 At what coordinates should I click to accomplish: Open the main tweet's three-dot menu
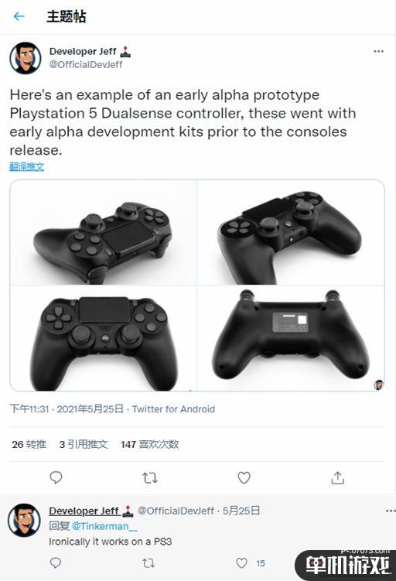click(x=378, y=51)
